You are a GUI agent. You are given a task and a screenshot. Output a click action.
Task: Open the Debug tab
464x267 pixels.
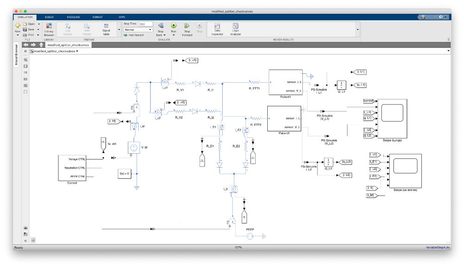tap(49, 17)
